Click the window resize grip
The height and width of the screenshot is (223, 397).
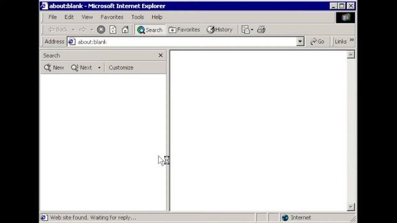352,219
